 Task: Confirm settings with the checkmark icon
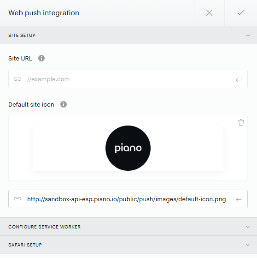241,12
